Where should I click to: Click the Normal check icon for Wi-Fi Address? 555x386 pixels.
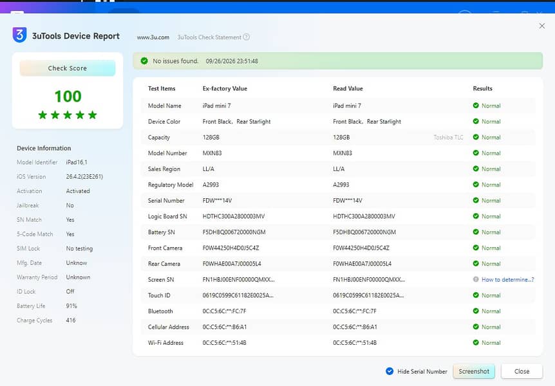476,342
